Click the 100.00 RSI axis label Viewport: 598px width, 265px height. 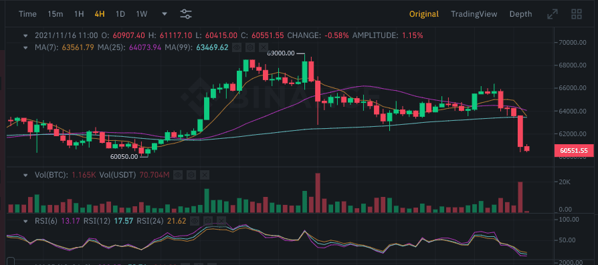[x=569, y=220]
